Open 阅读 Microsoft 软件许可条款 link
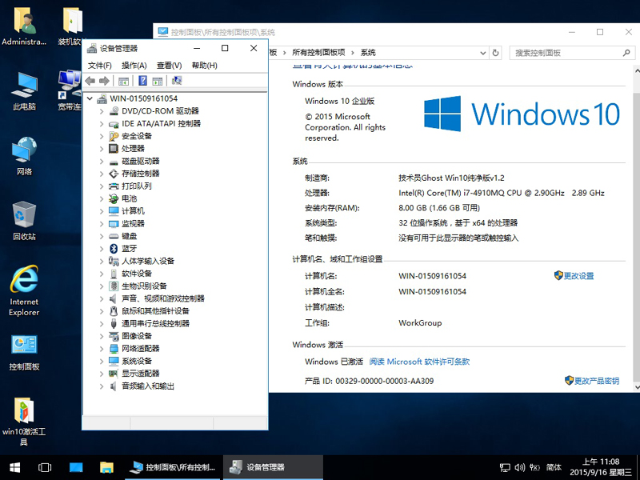This screenshot has height=480, width=640. [419, 362]
